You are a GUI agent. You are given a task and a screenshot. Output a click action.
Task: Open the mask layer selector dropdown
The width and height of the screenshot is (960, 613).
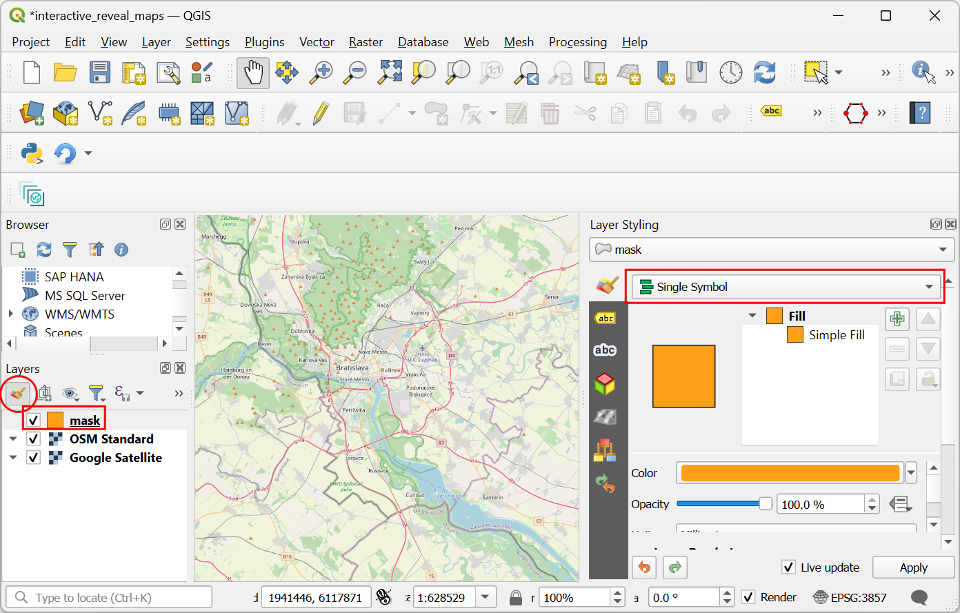point(772,250)
